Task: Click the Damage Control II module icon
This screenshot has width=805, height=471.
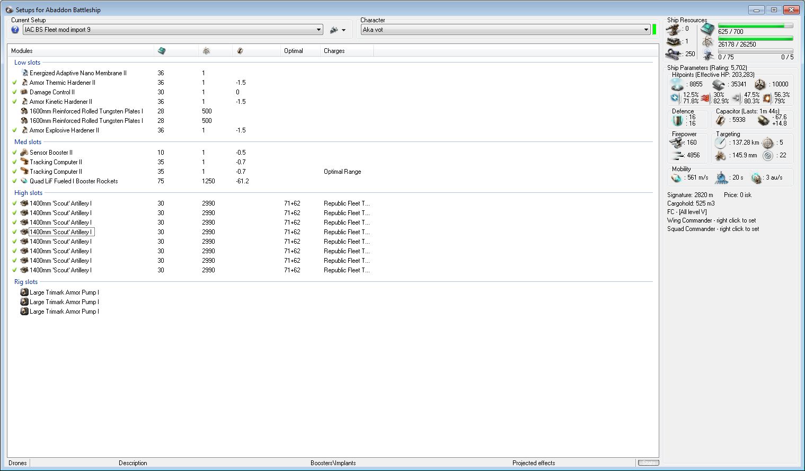Action: tap(24, 92)
